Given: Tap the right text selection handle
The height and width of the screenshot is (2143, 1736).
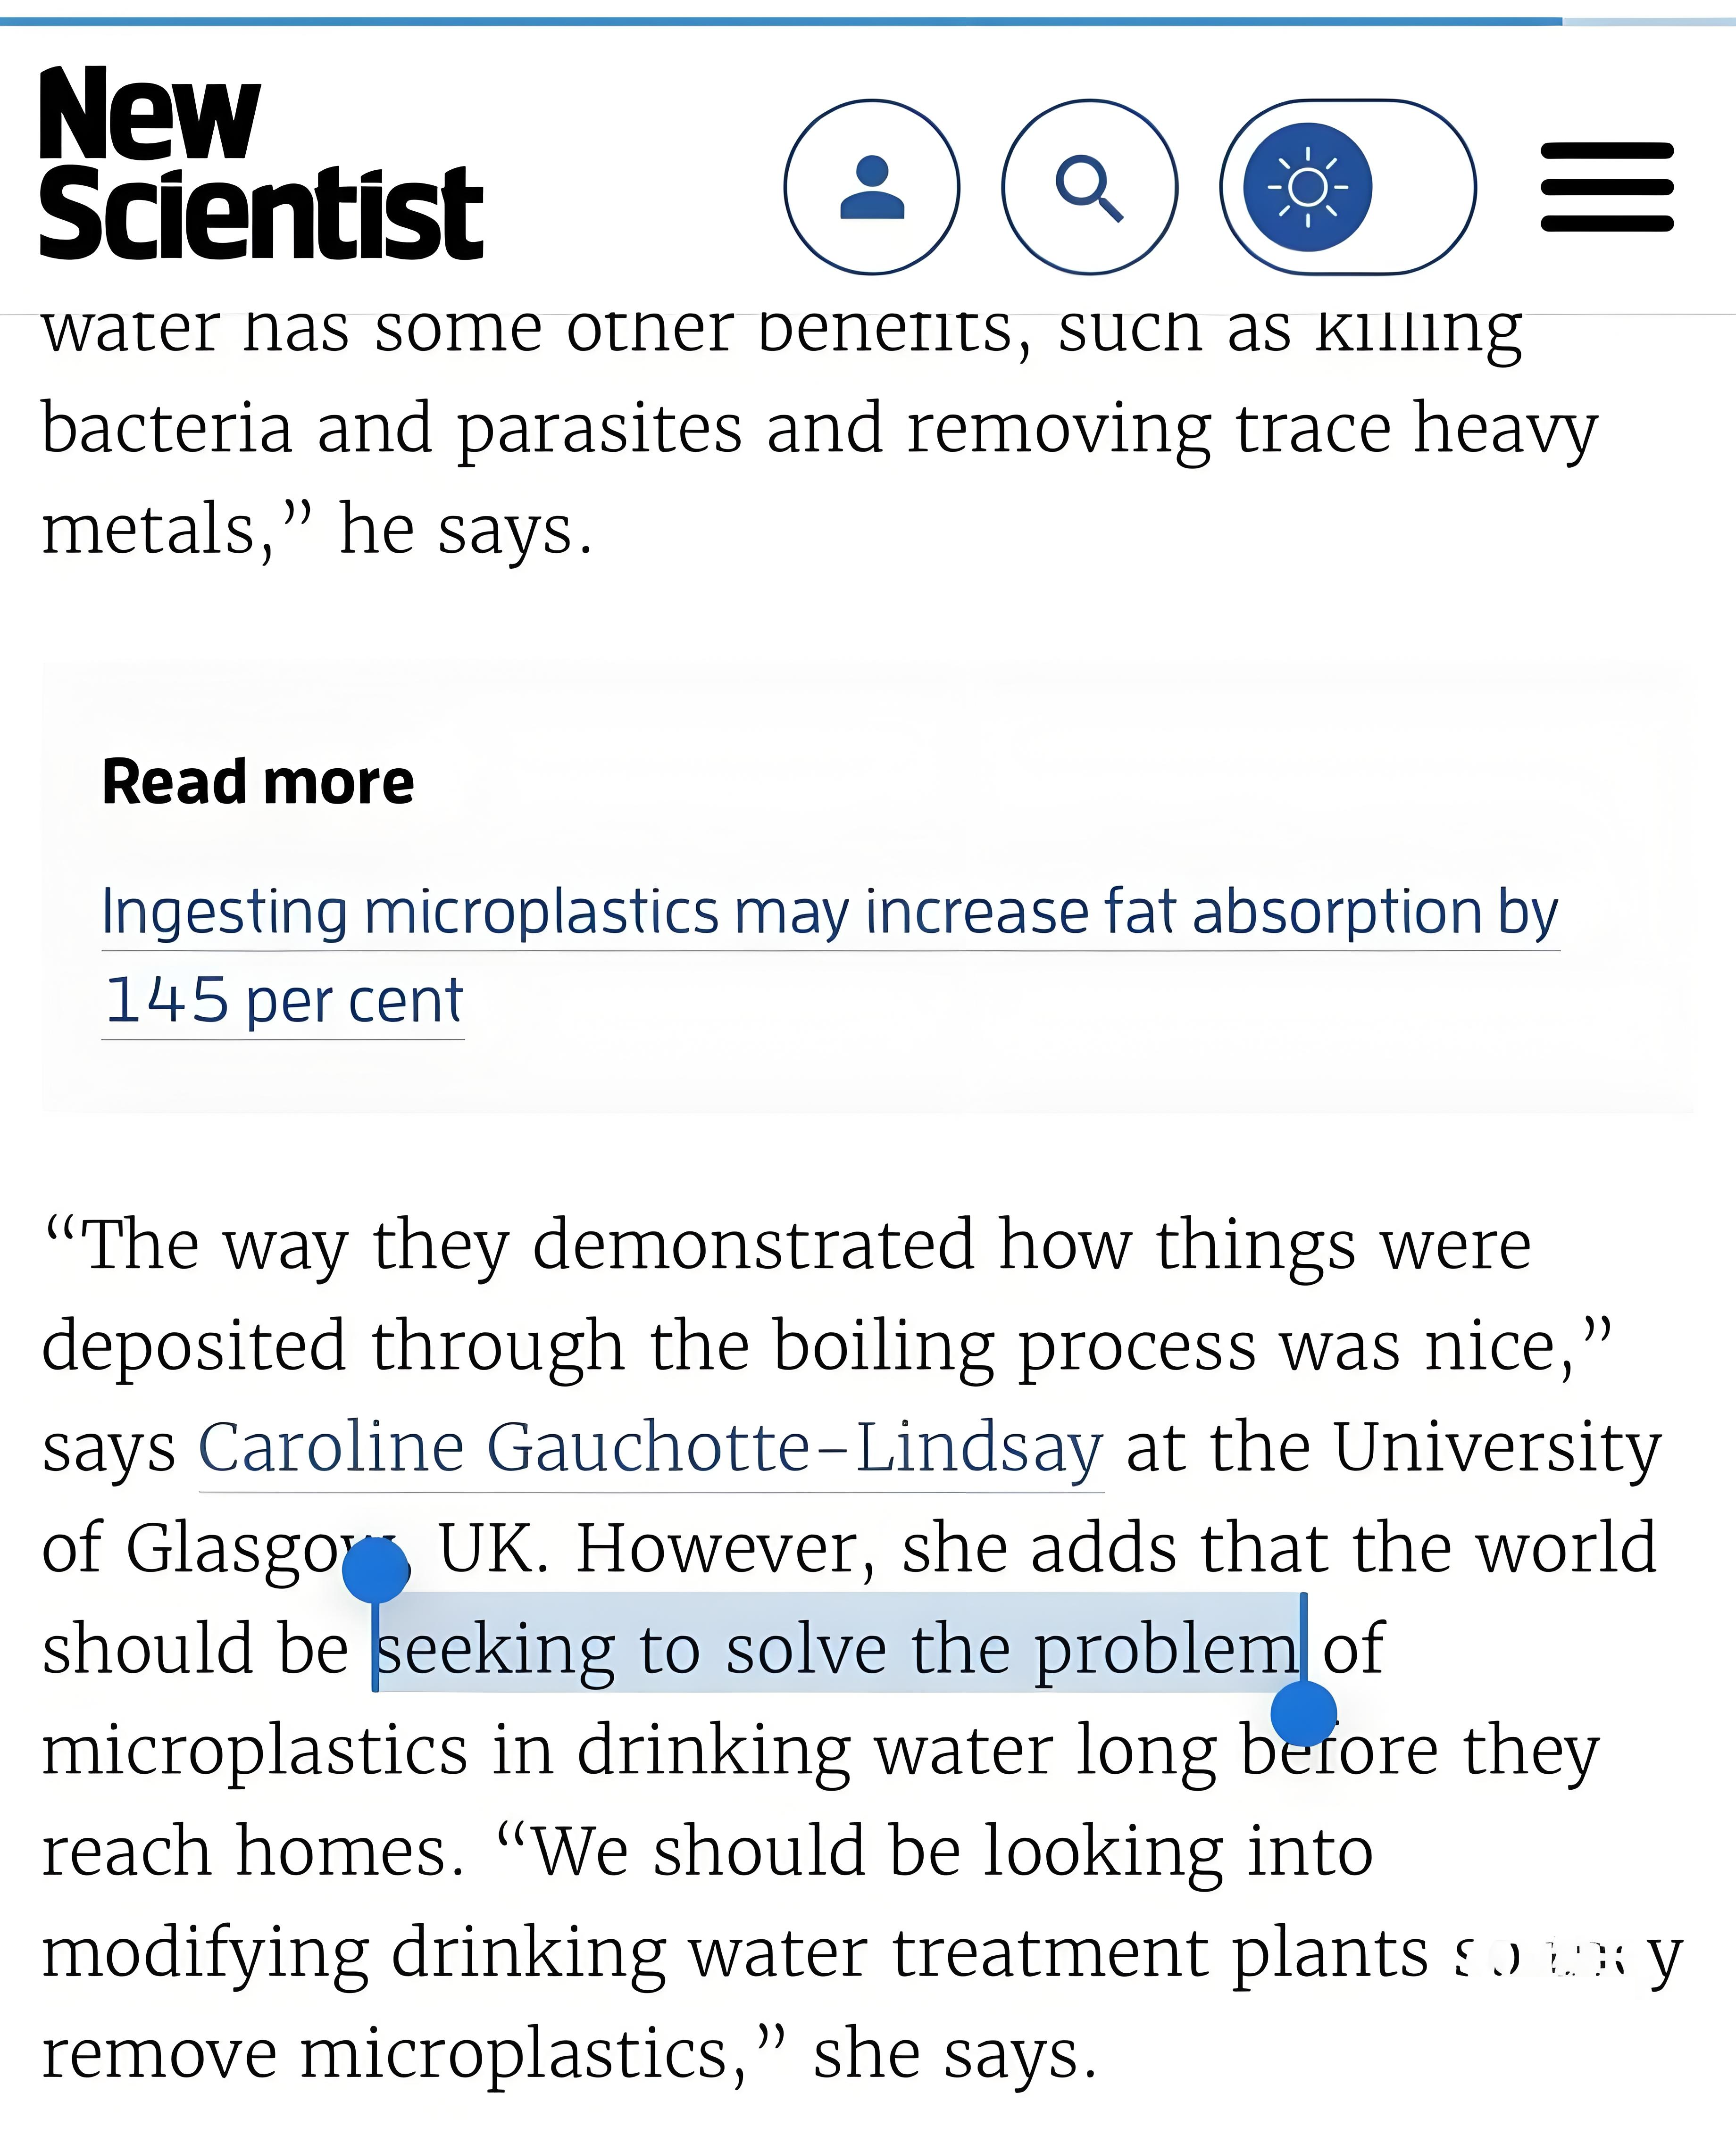Looking at the screenshot, I should tap(1304, 1712).
